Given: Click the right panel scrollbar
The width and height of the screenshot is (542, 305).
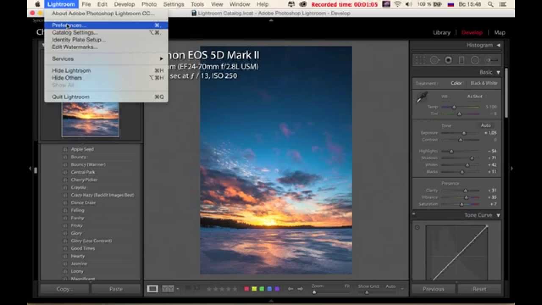Looking at the screenshot, I should point(506,93).
